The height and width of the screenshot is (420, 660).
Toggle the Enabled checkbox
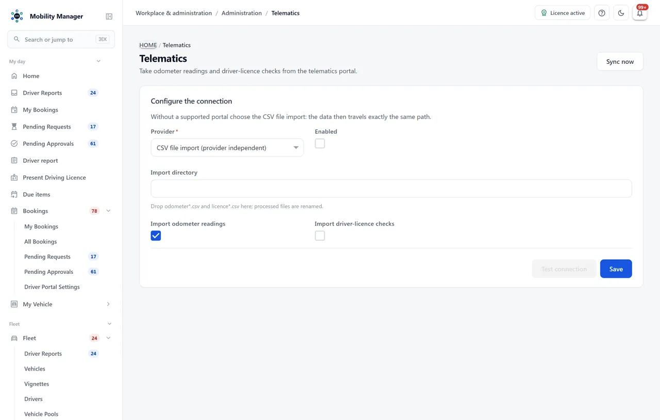(x=320, y=144)
